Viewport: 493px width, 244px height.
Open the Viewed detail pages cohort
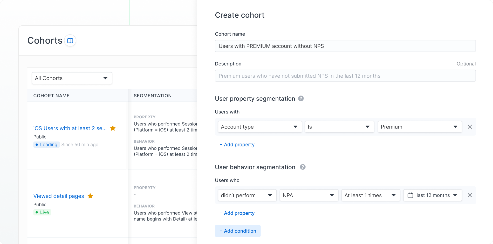click(x=58, y=196)
